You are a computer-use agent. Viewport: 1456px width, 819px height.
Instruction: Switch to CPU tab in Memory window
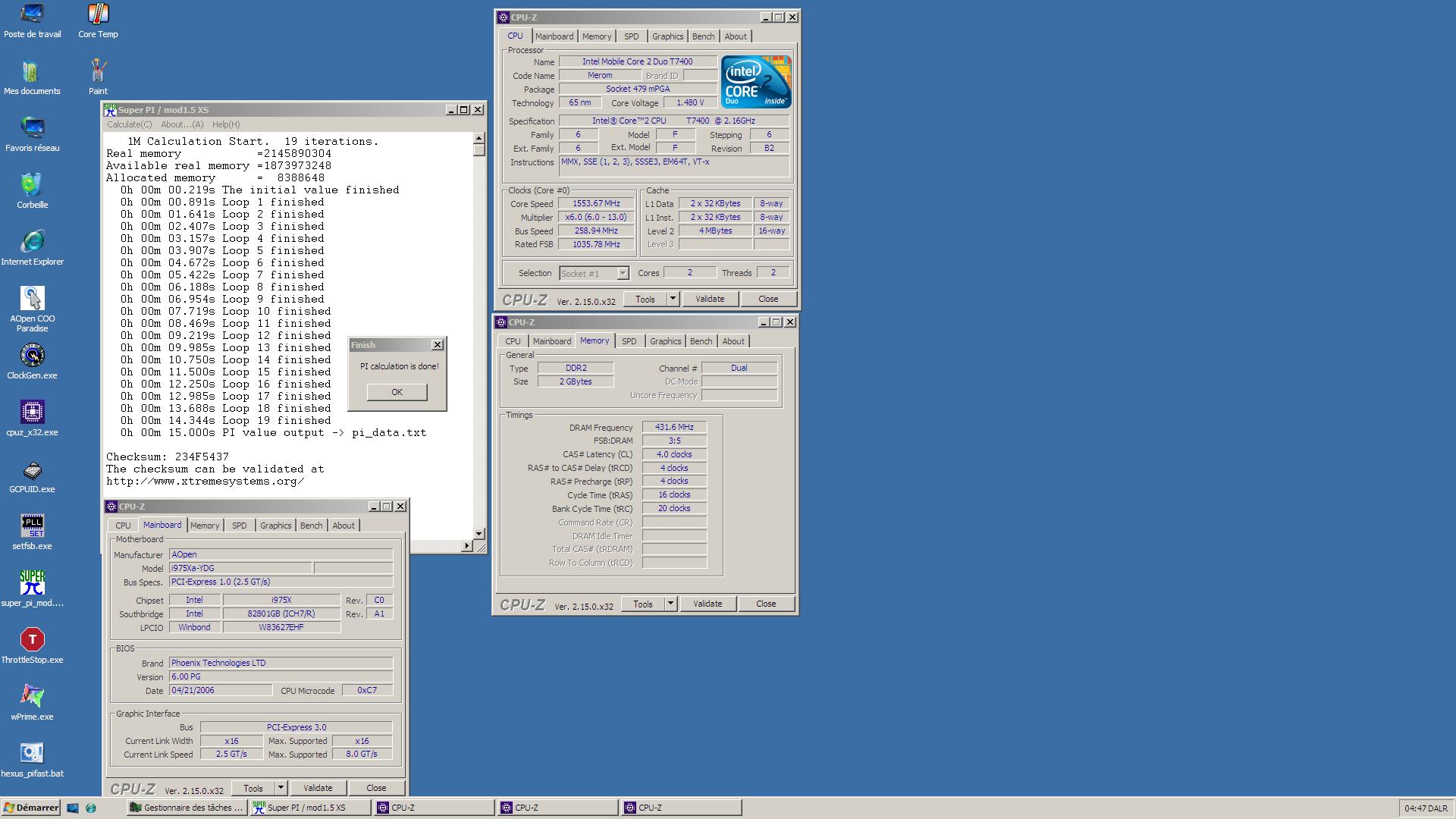(513, 341)
